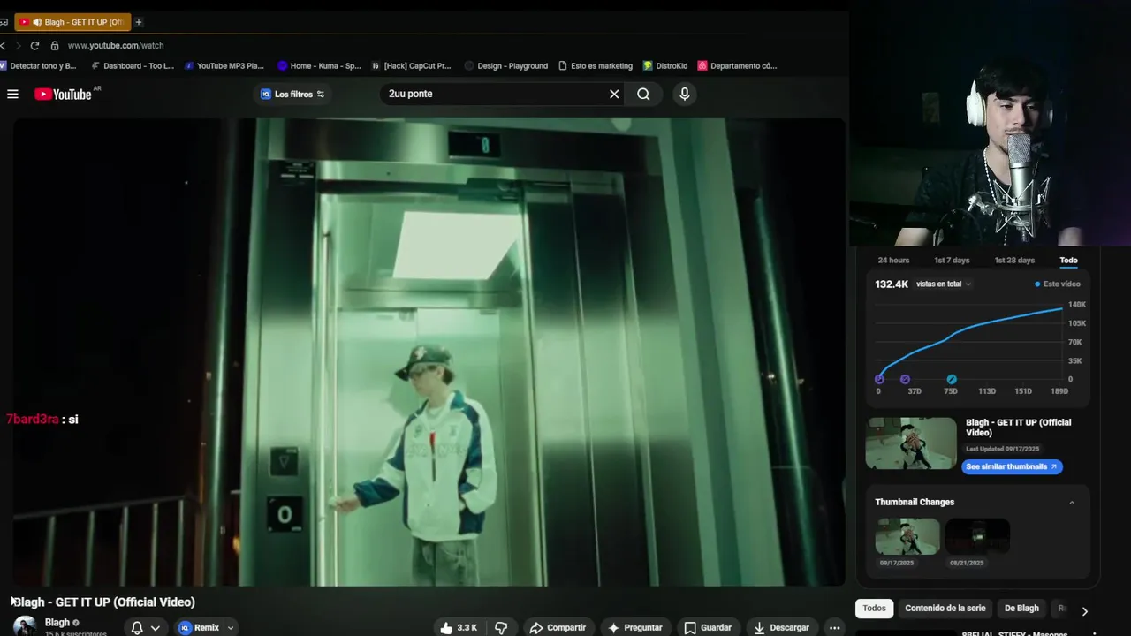The image size is (1131, 636).
Task: Start voice search with the microphone icon
Action: point(684,94)
